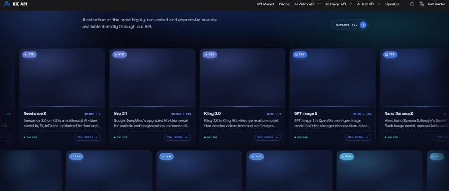The image size is (449, 191).
Task: Click the Nano Banana 2 title
Action: click(x=399, y=113)
